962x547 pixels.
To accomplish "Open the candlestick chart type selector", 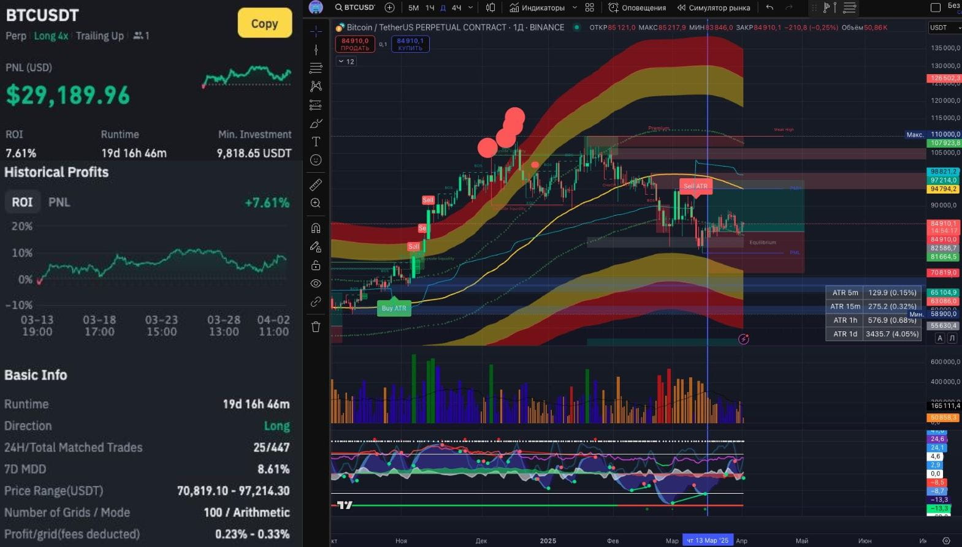I will (491, 7).
